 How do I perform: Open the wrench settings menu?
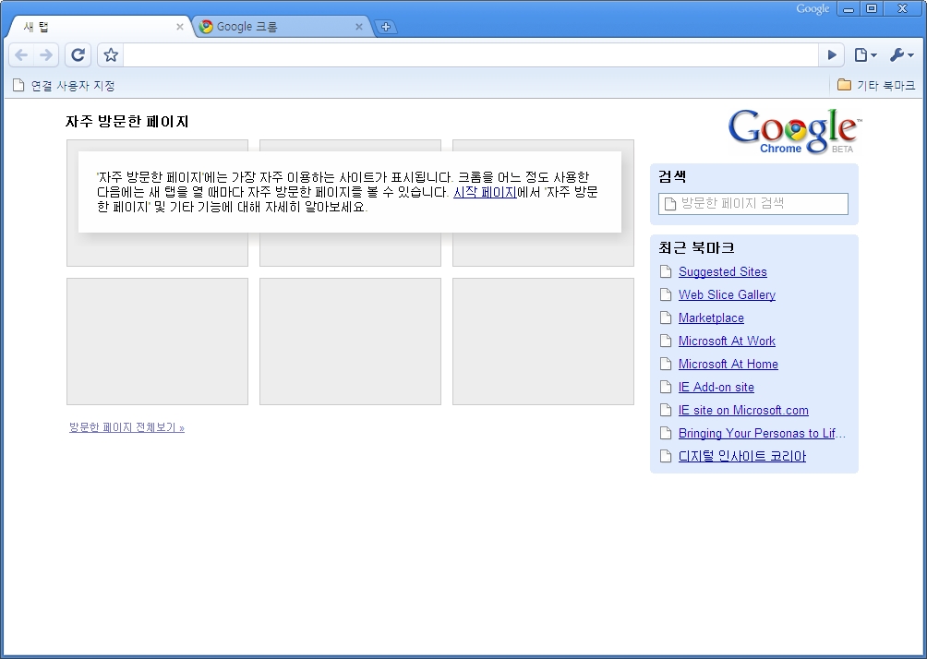click(901, 55)
